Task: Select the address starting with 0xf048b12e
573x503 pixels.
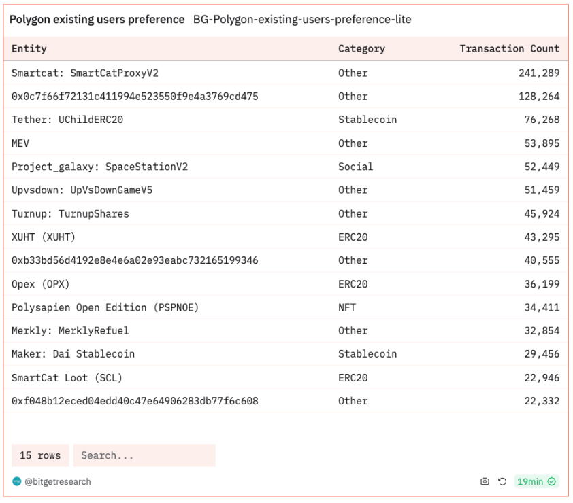Action: (x=135, y=401)
